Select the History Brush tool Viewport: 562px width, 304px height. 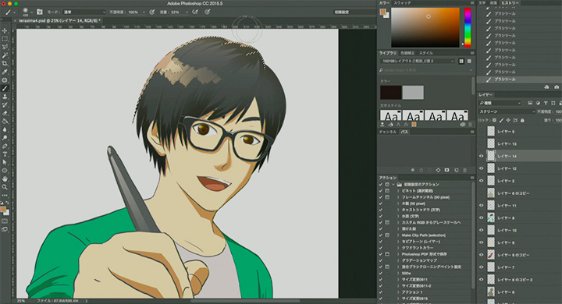coord(5,104)
